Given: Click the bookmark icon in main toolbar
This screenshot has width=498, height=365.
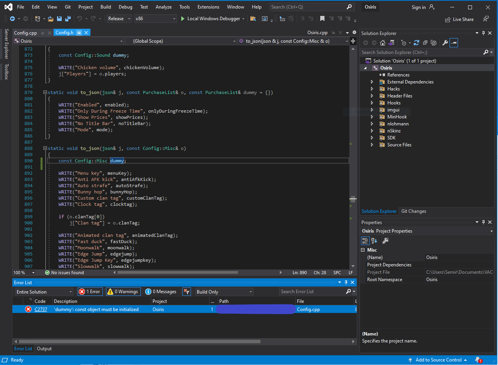Looking at the screenshot, I should (322, 19).
